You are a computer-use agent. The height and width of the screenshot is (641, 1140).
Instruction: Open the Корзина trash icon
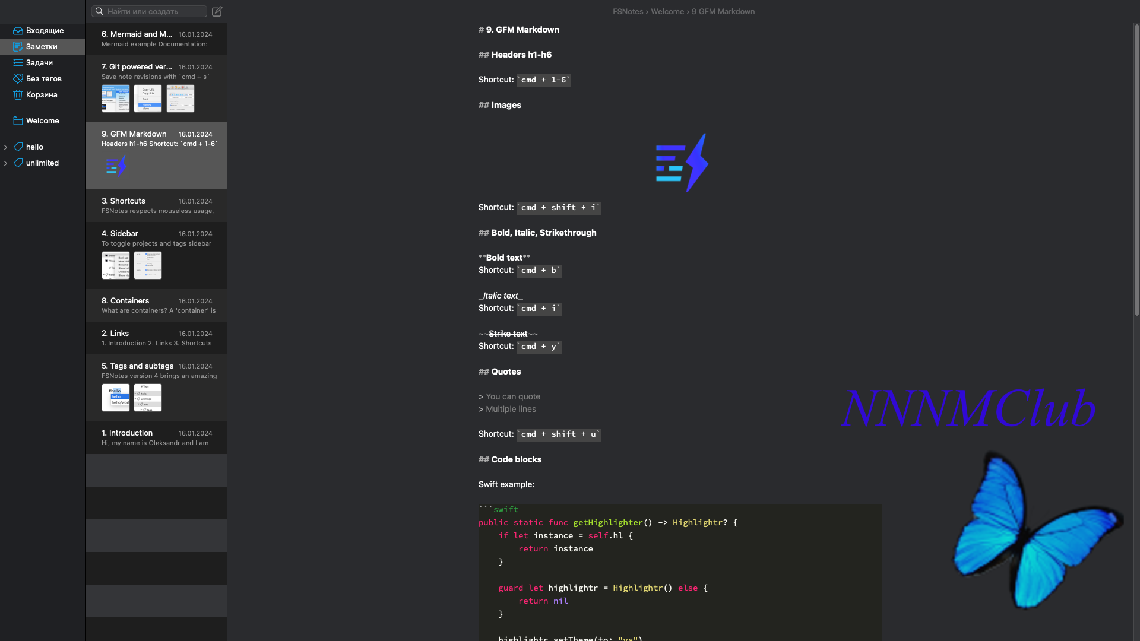click(x=18, y=94)
